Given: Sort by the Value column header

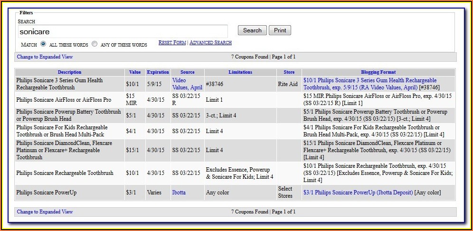Looking at the screenshot, I should click(x=135, y=72).
